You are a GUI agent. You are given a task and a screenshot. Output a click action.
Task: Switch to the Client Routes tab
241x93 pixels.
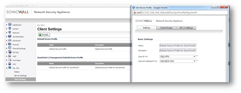click(x=166, y=28)
